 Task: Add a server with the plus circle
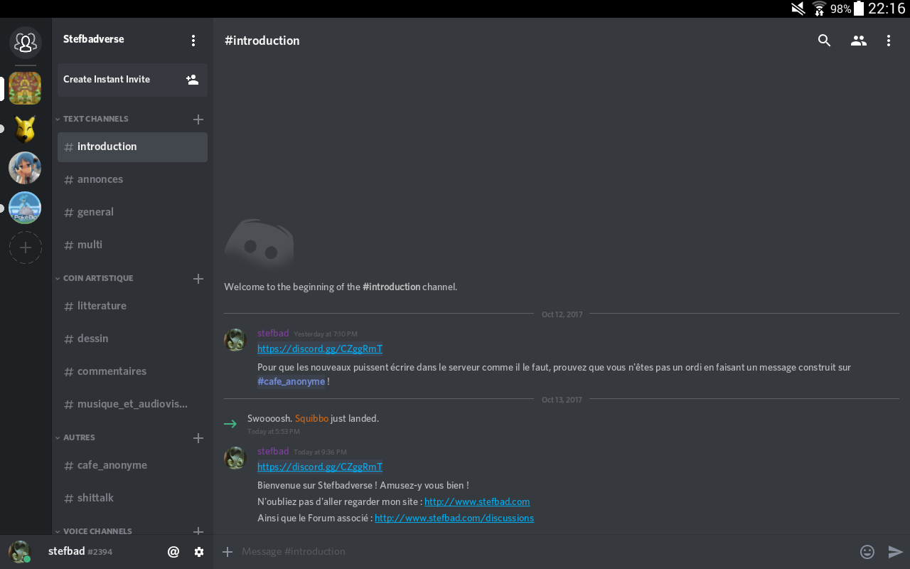[x=25, y=248]
